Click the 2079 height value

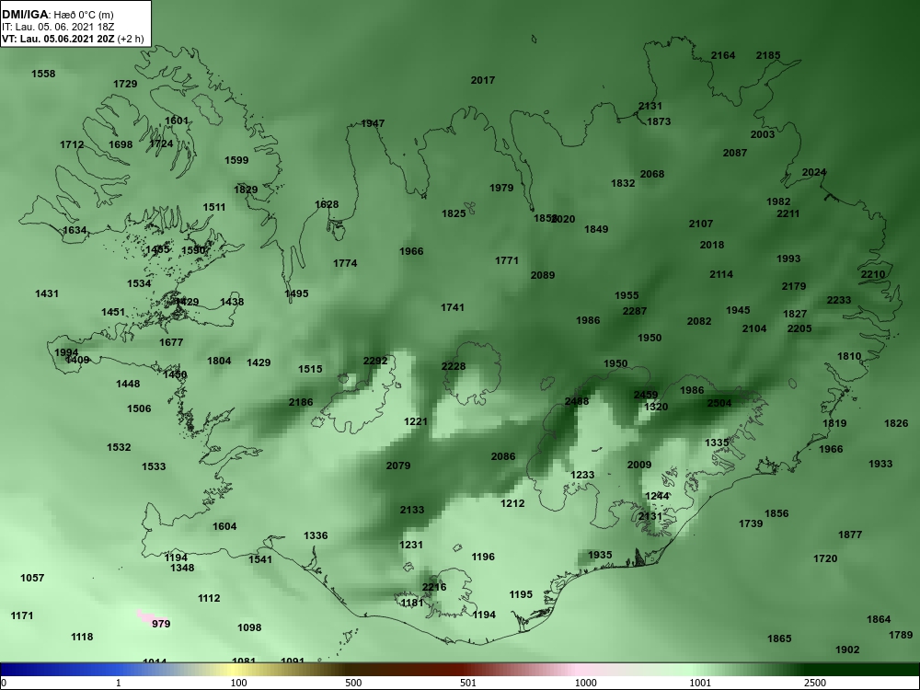coord(398,466)
